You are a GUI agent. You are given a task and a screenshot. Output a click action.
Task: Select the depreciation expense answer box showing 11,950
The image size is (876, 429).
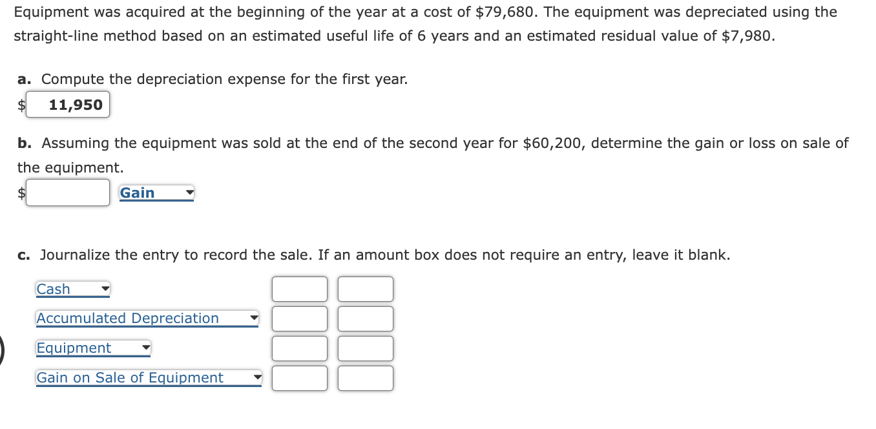click(x=67, y=104)
